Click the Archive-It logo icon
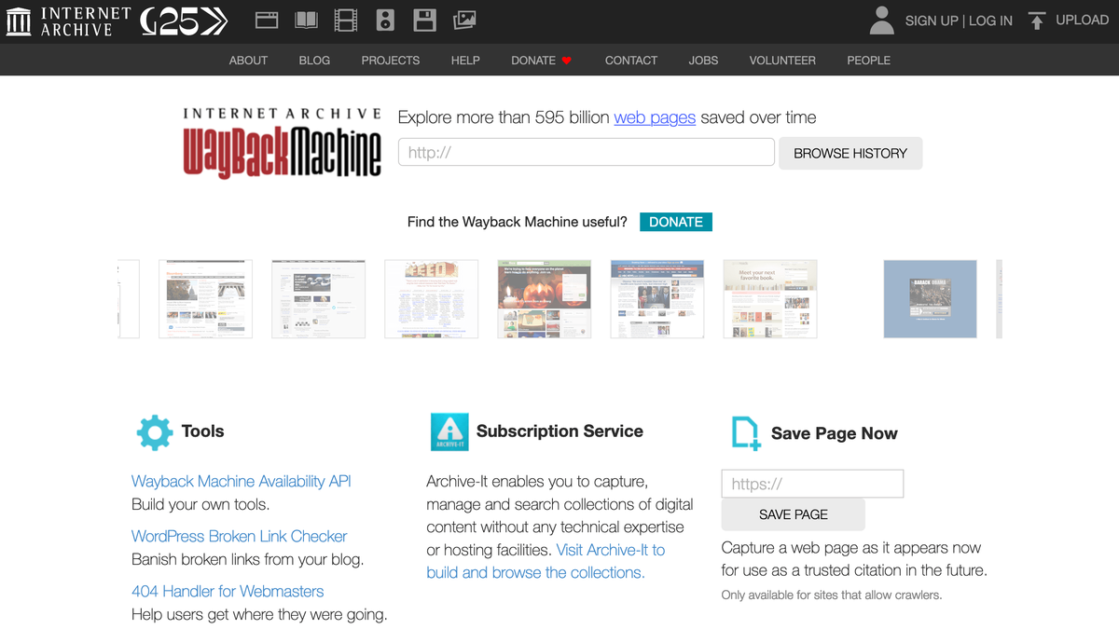This screenshot has height=643, width=1119. point(449,432)
